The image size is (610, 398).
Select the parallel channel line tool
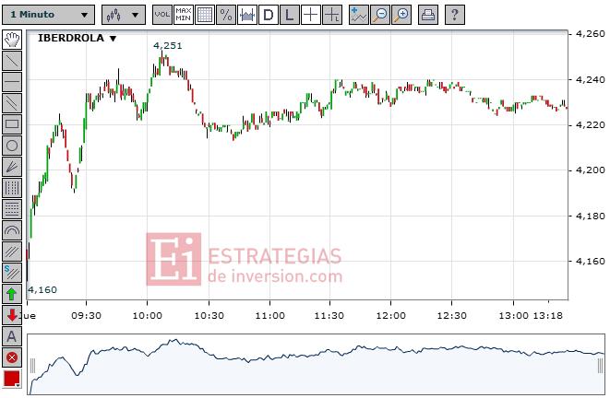click(12, 103)
